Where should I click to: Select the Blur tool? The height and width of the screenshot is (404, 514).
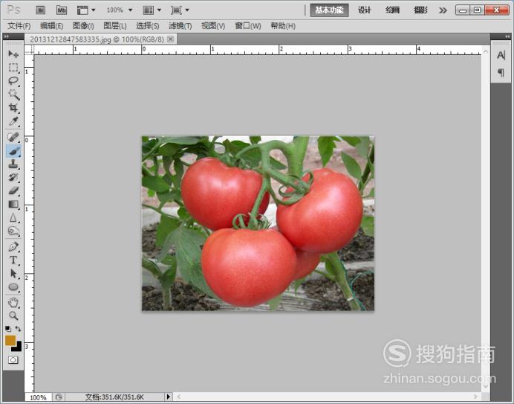coord(13,217)
